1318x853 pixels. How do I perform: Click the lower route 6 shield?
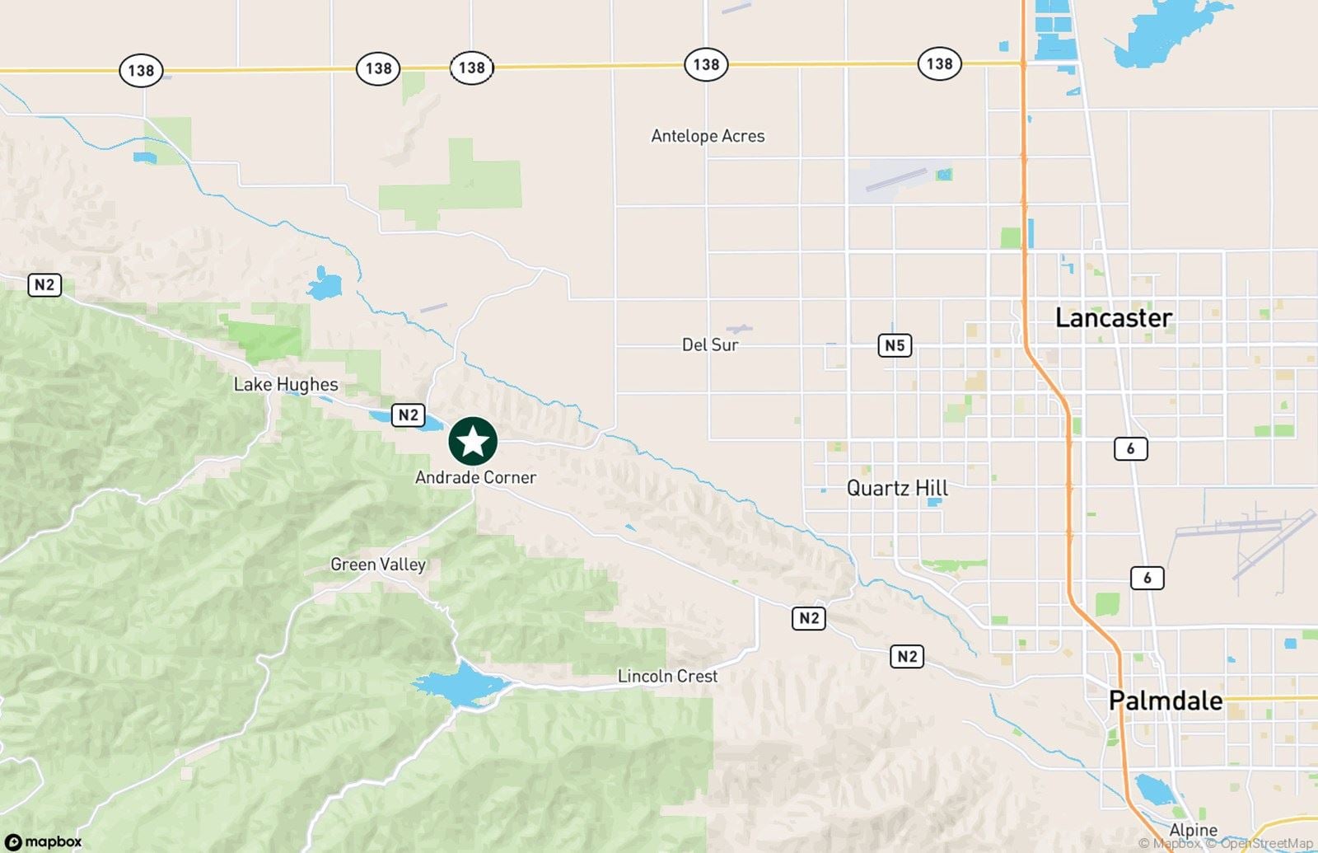[1147, 578]
